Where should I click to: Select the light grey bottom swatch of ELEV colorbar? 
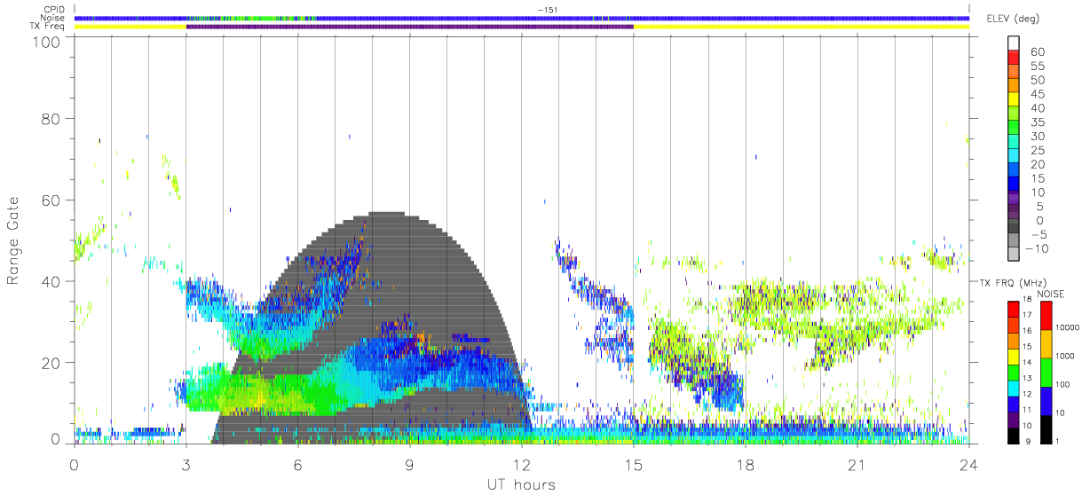(x=1014, y=255)
